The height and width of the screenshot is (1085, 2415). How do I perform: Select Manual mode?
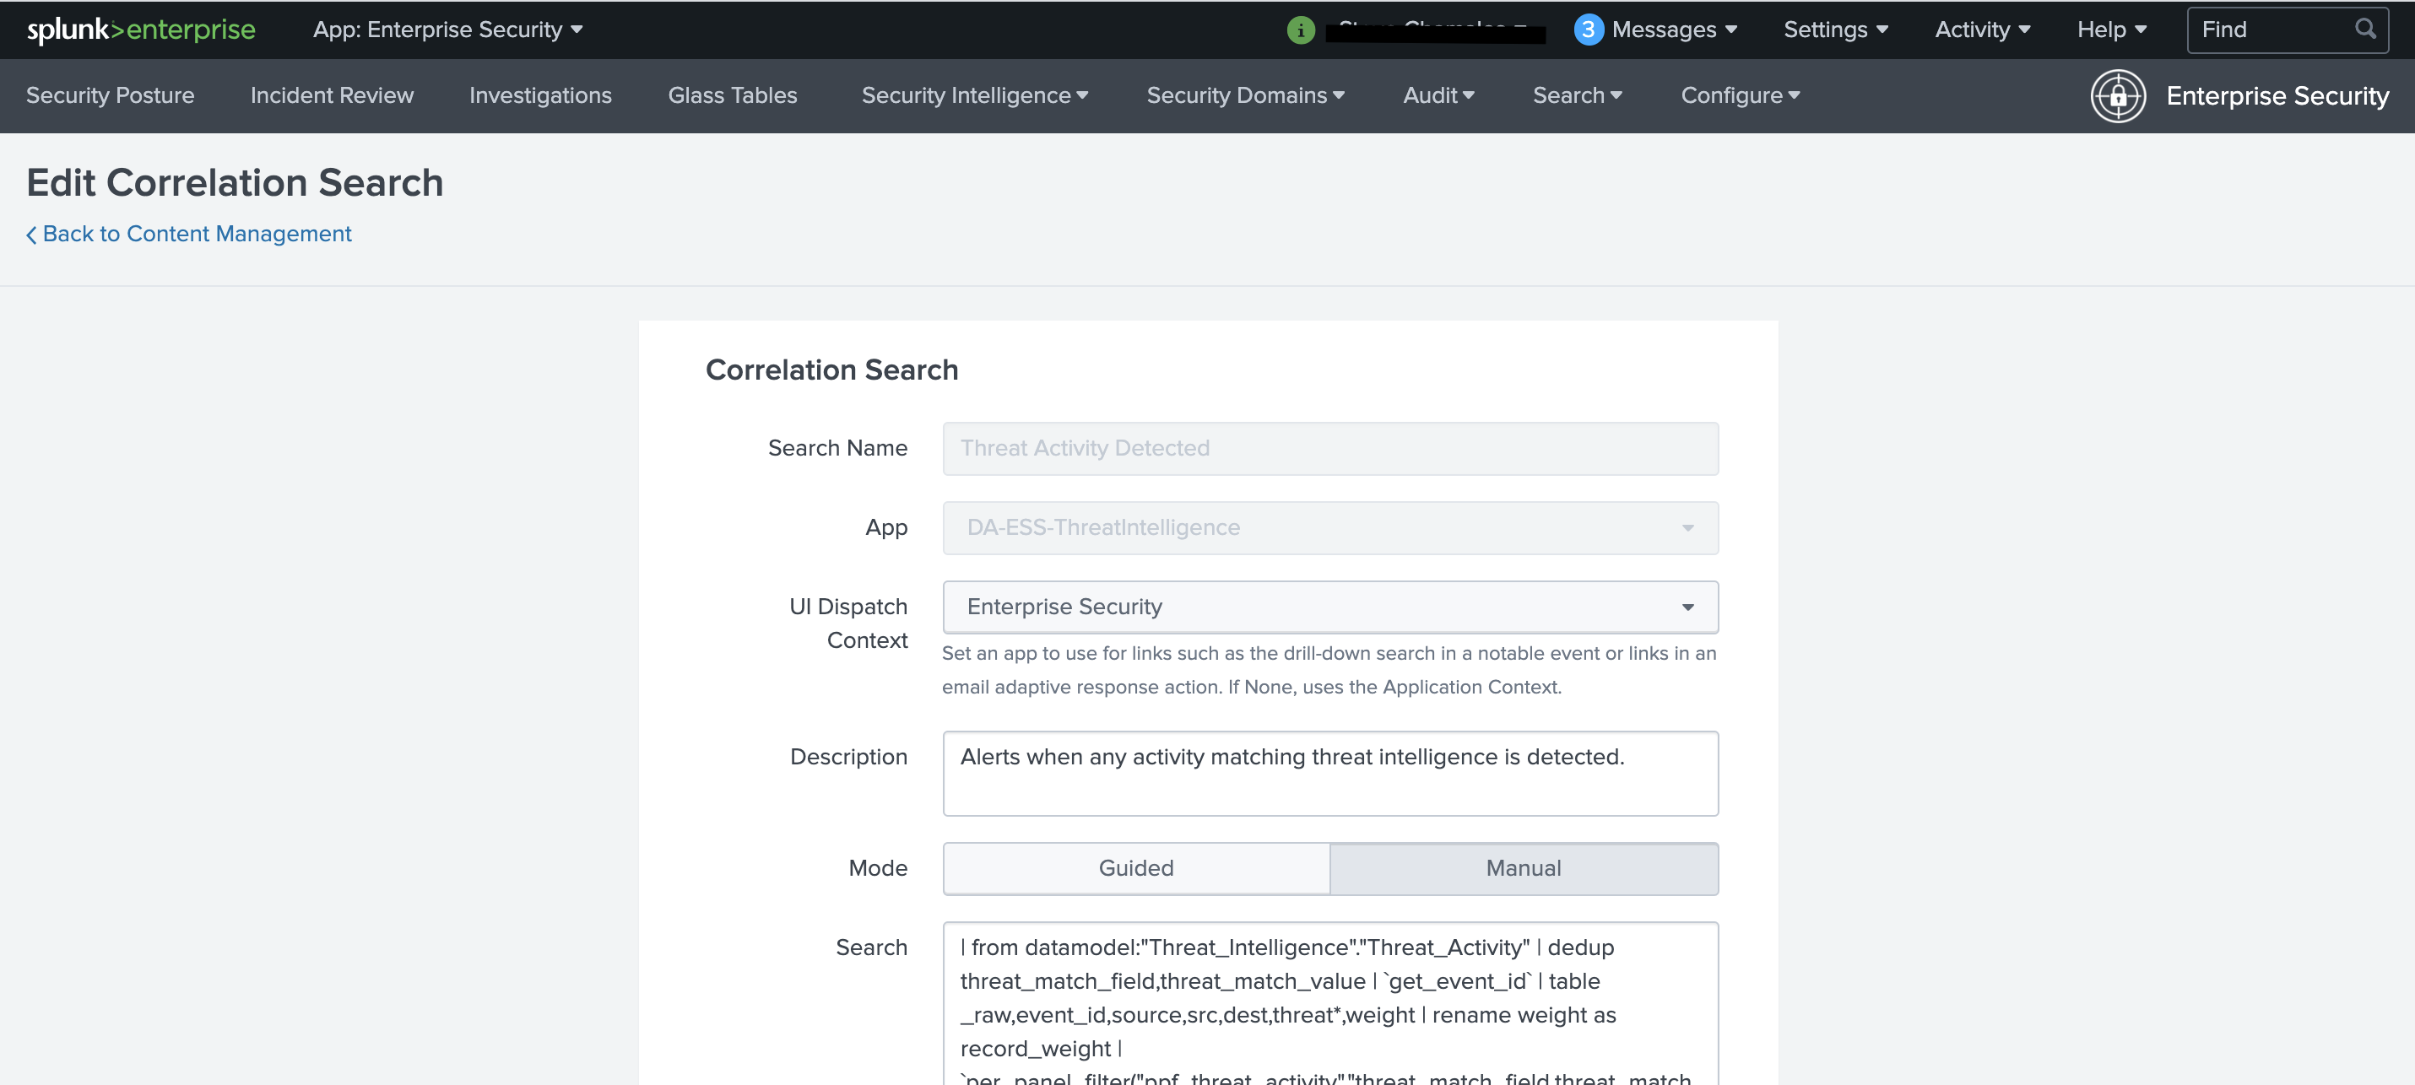[x=1524, y=868]
